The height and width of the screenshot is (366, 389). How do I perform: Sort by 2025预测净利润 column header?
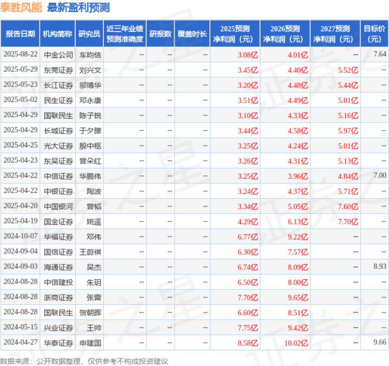point(235,34)
